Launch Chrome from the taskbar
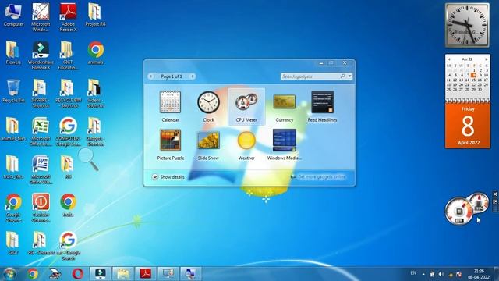Screen dimensions: 499x281 [x=33, y=274]
